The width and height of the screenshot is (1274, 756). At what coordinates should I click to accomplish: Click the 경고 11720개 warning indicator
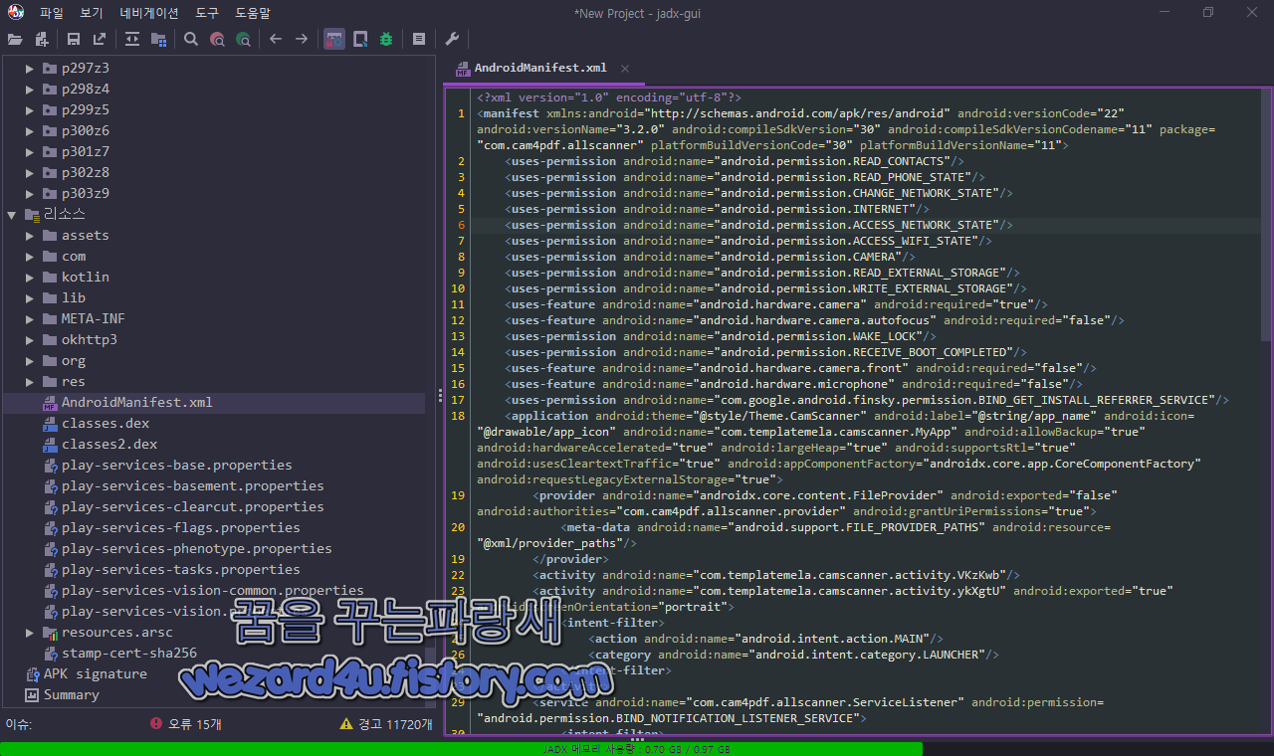point(386,724)
